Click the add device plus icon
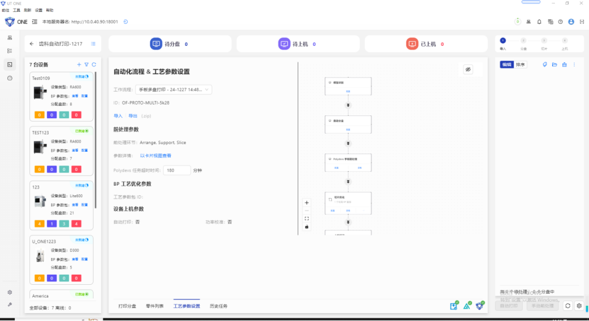This screenshot has height=321, width=589. 79,65
